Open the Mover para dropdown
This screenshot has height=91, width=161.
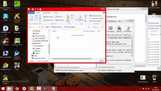point(48,17)
